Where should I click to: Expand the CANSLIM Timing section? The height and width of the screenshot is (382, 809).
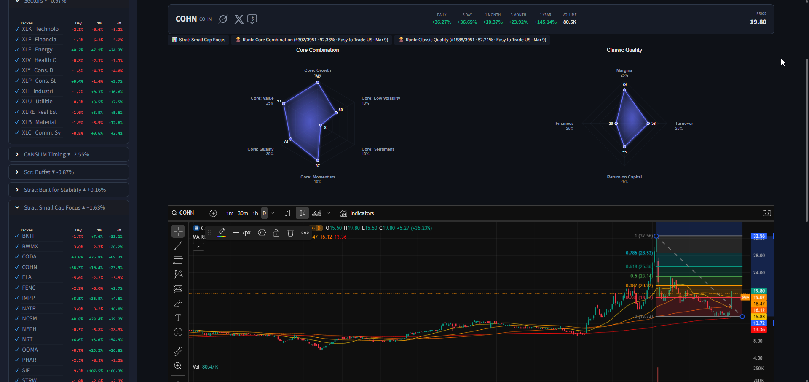[17, 155]
